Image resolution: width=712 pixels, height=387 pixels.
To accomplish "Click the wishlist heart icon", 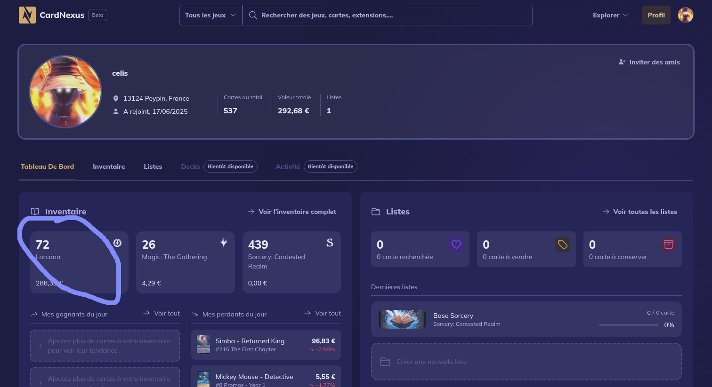I will [456, 245].
